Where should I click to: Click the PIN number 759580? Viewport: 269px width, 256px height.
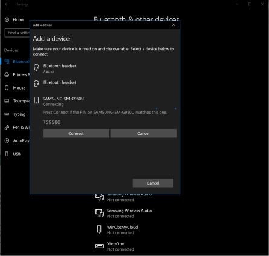[51, 122]
